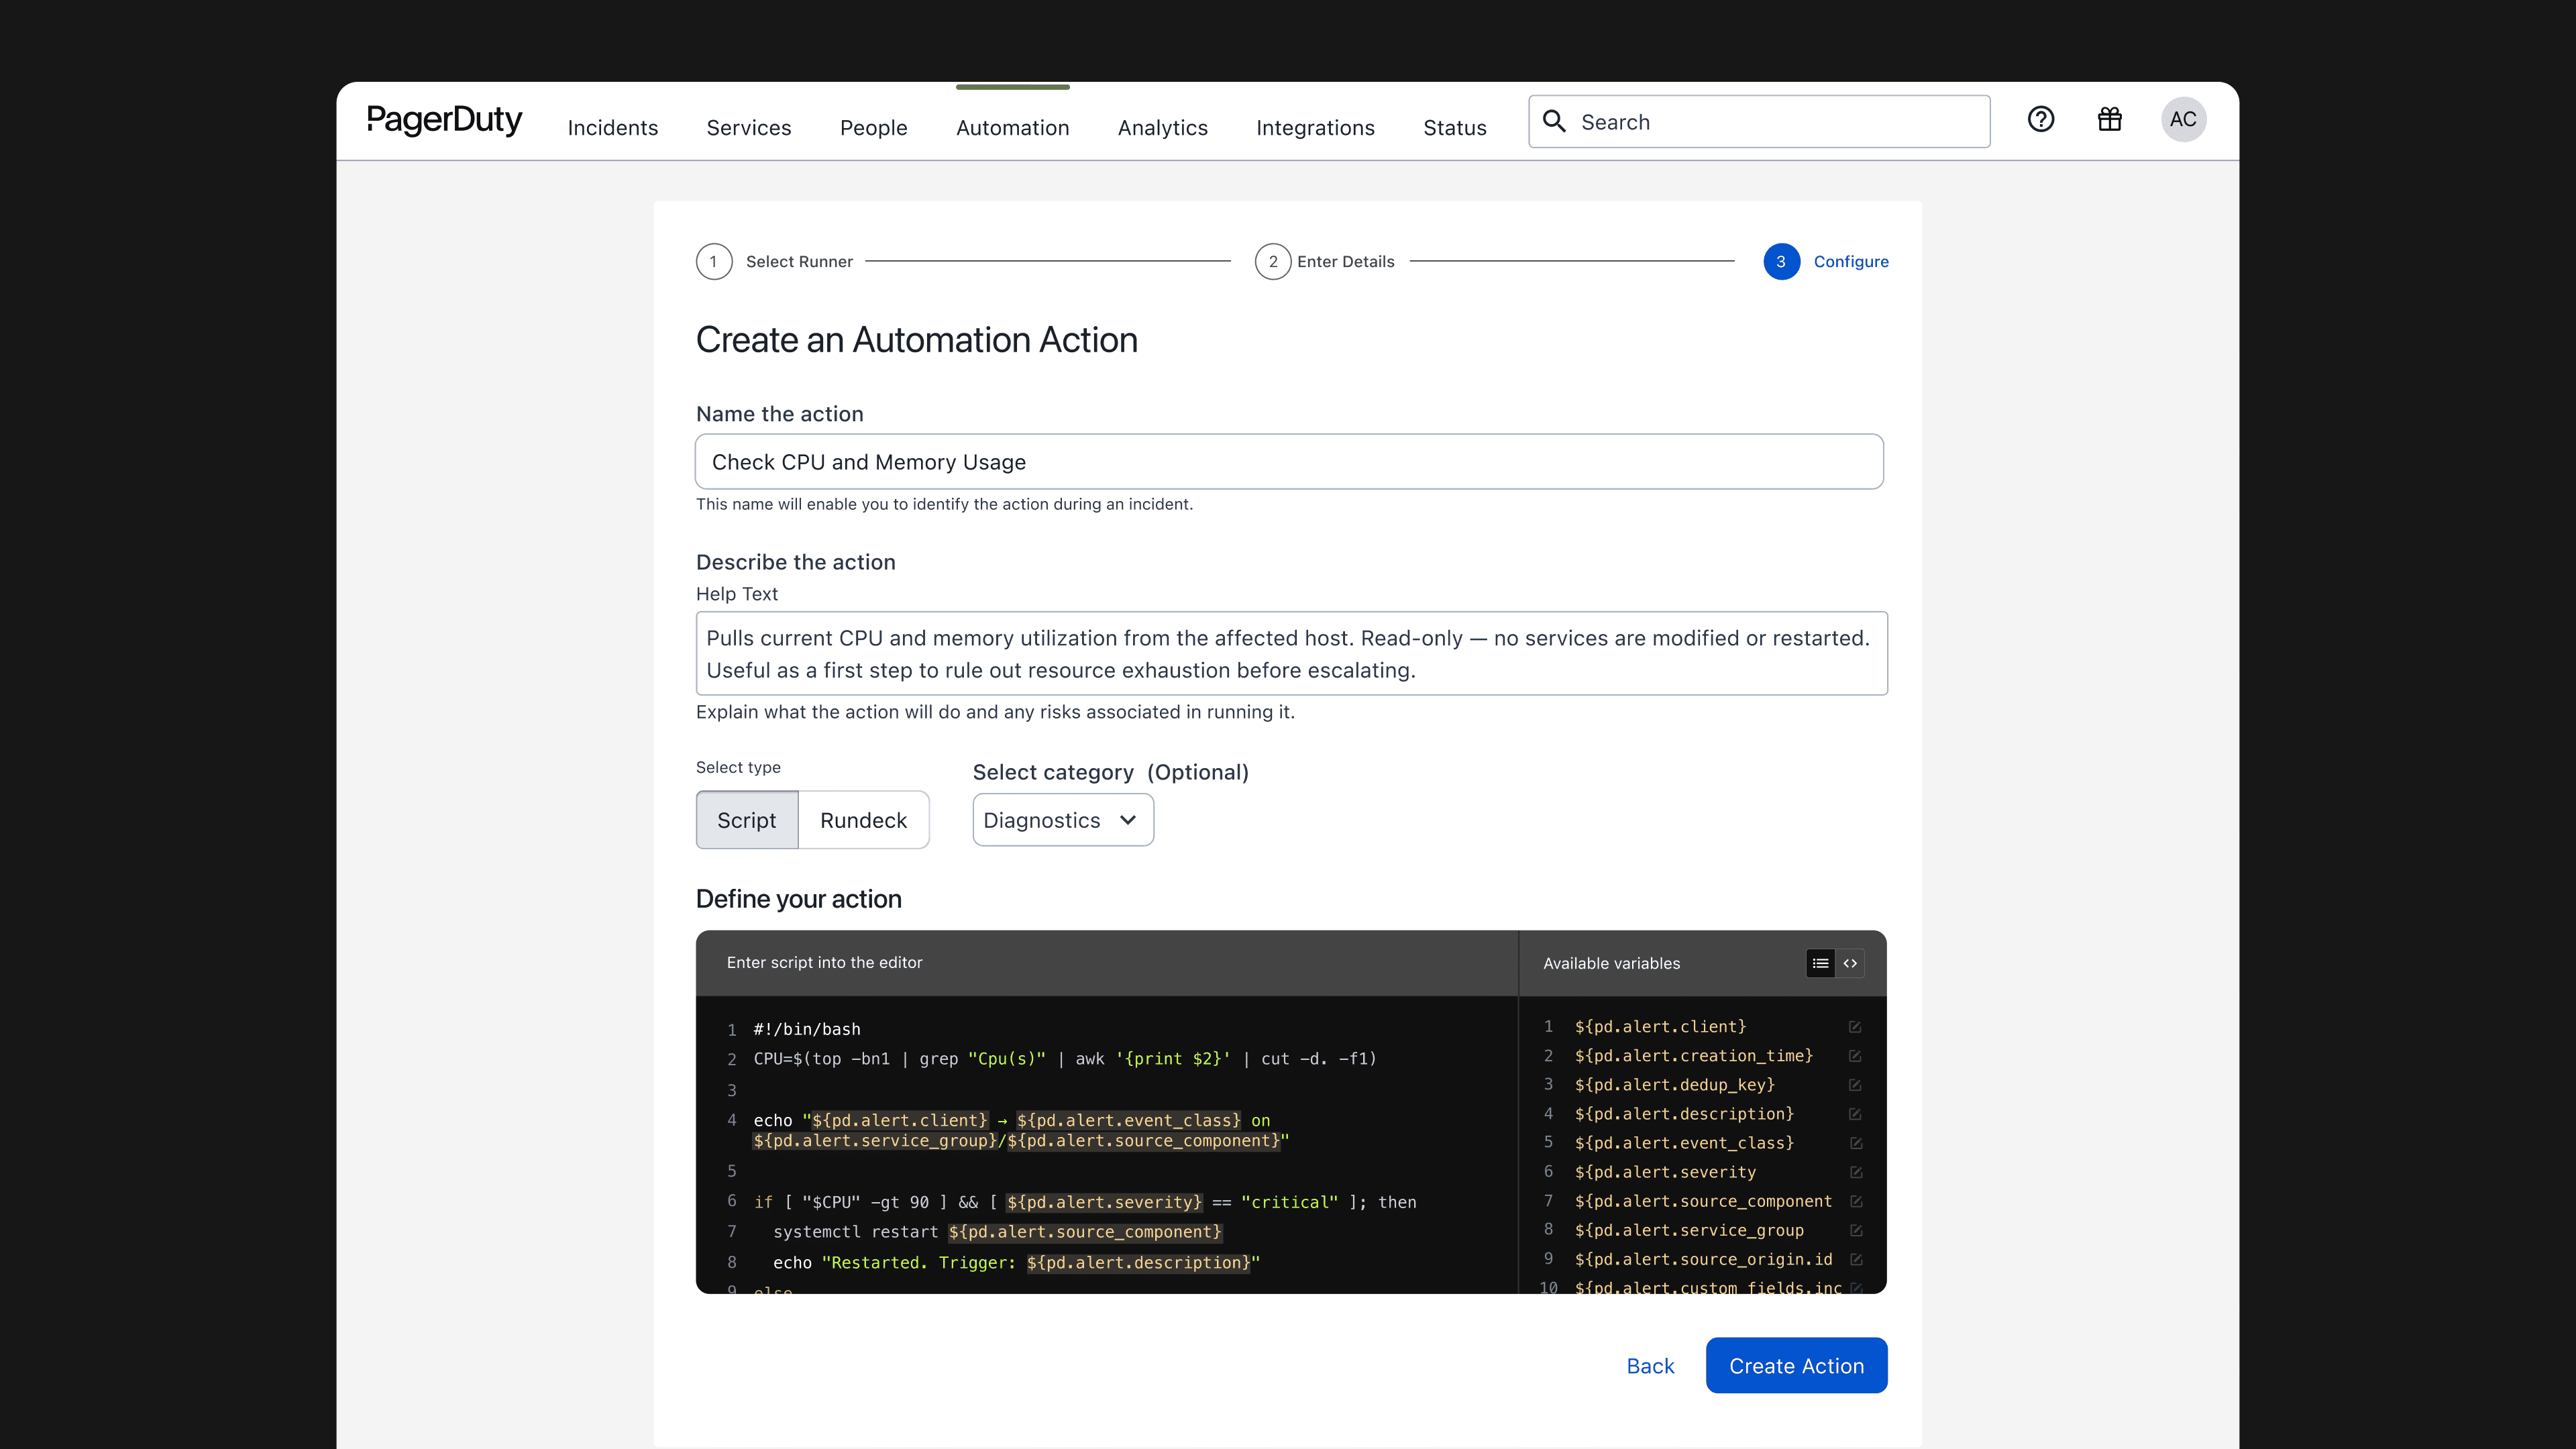This screenshot has width=2576, height=1449.
Task: Click the gift icon for what's new
Action: (2110, 120)
